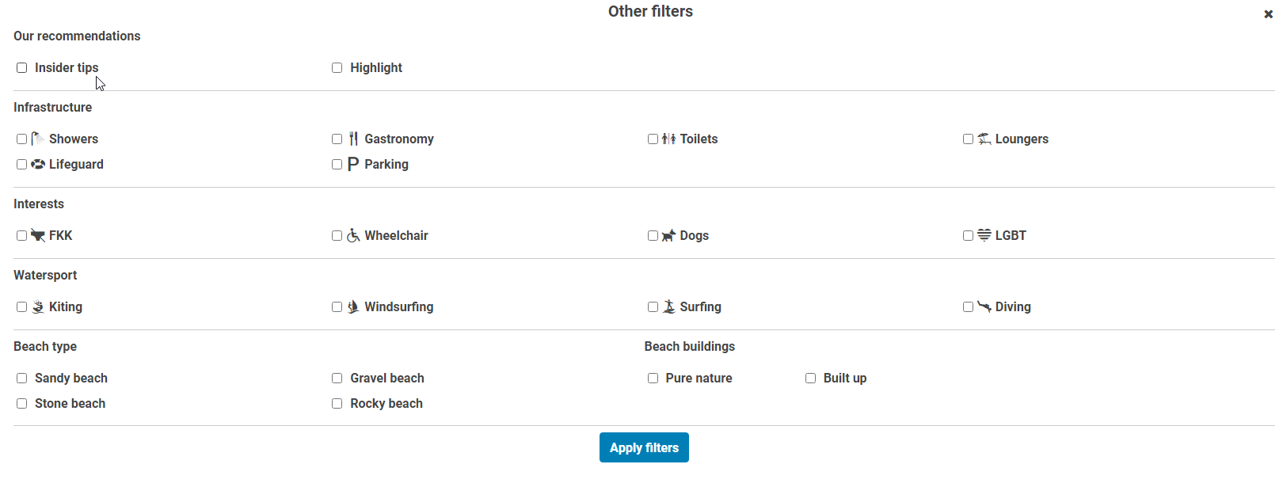
Task: Enable the Insider tips checkbox
Action: pos(22,68)
